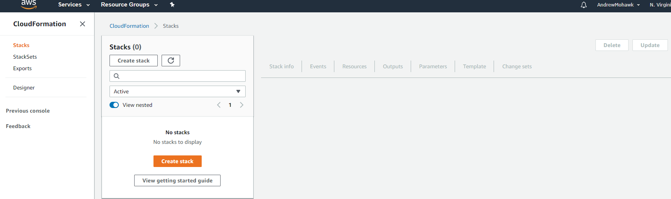The width and height of the screenshot is (671, 199).
Task: Click the Stacks breadcrumb text
Action: (171, 26)
